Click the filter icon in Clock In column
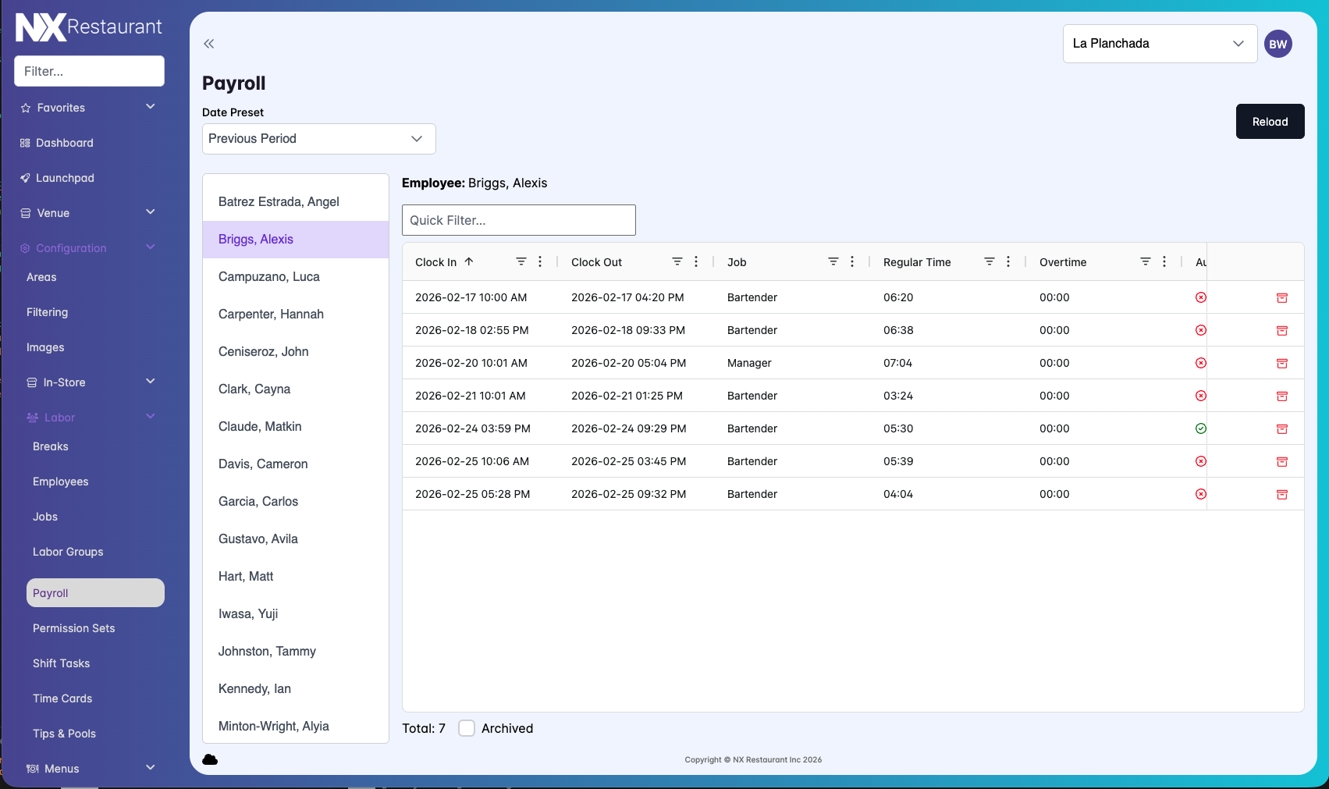The width and height of the screenshot is (1329, 789). coord(521,261)
